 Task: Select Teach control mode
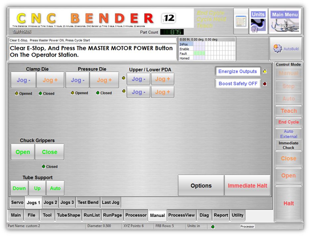pos(288,111)
